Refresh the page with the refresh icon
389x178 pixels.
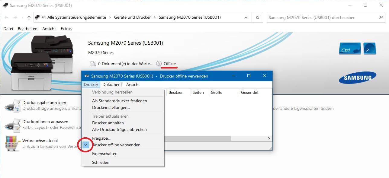coord(257,17)
